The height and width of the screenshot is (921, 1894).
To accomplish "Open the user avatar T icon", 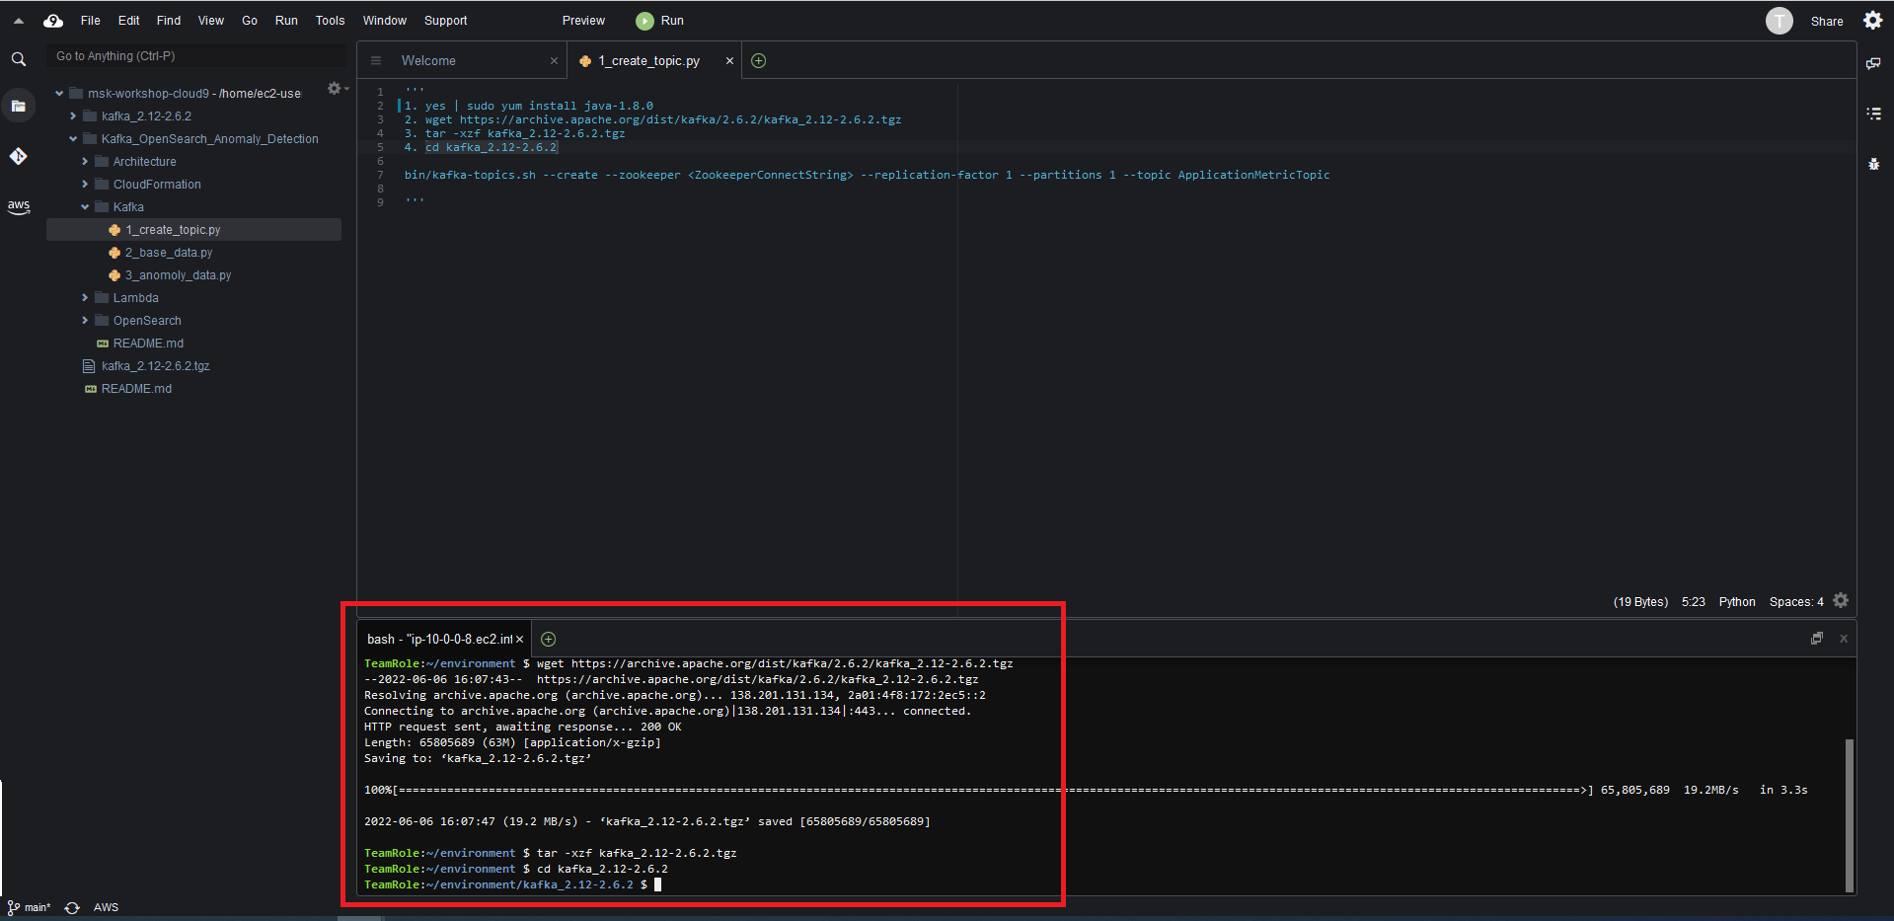I will 1779,21.
